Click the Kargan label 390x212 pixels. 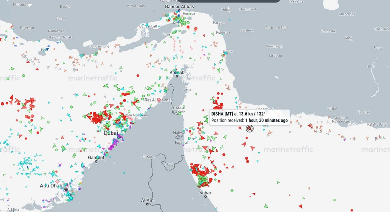coord(219,23)
